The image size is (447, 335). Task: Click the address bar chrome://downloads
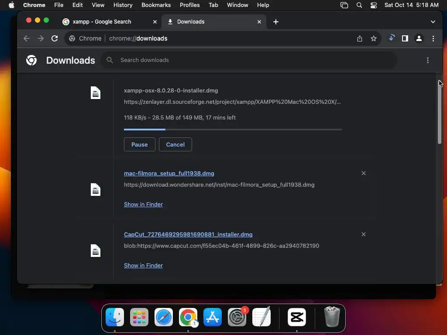138,38
